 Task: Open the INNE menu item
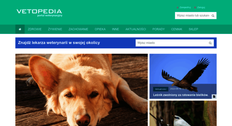(x=116, y=29)
